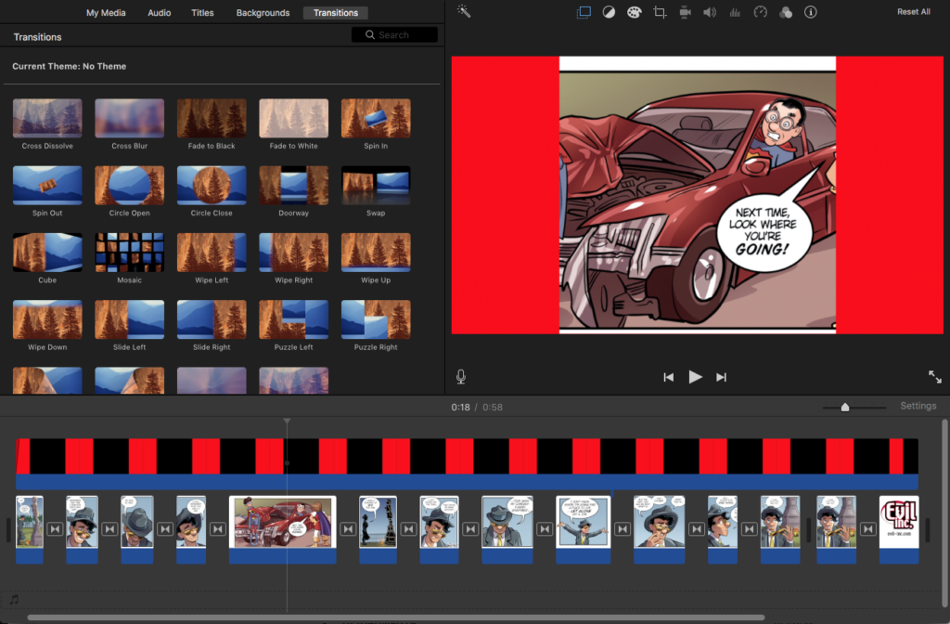Click the microphone voiceover icon
The width and height of the screenshot is (950, 624).
click(x=461, y=377)
